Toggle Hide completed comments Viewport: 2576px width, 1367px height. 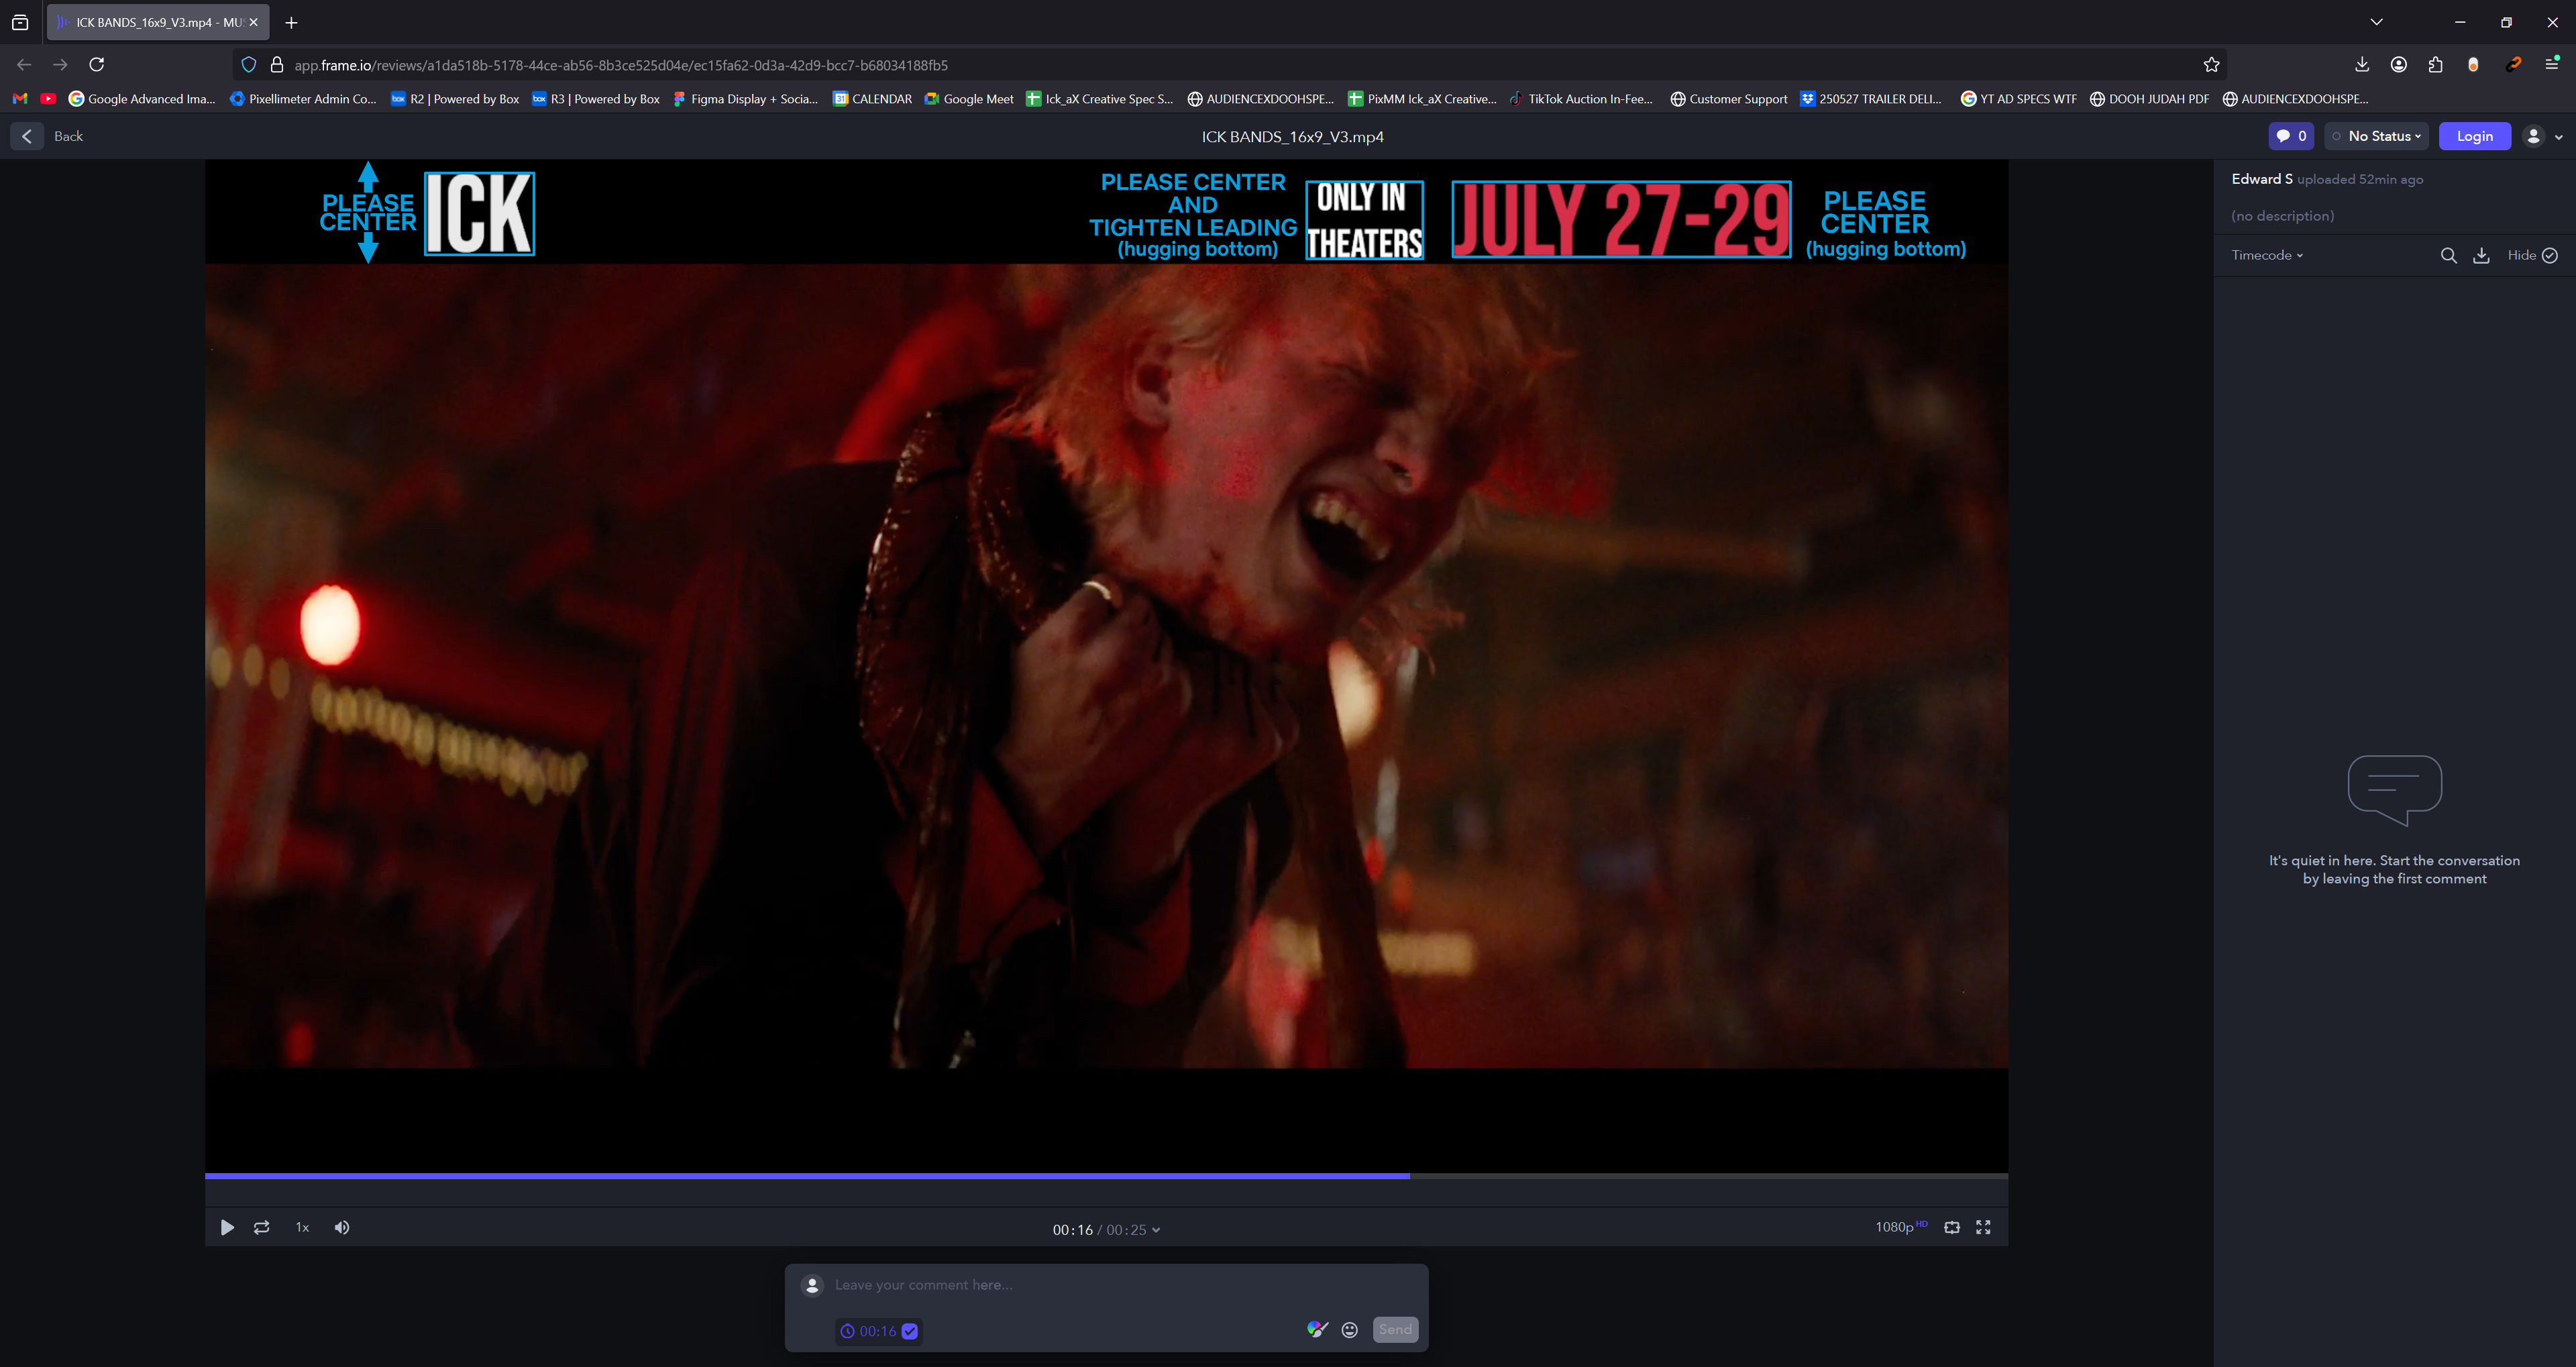[x=2532, y=255]
